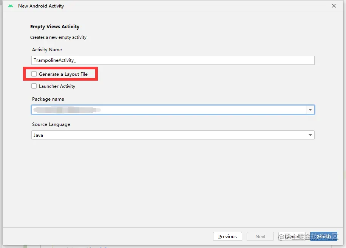Open the Source Language Java dropdown
346x248 pixels.
(173, 135)
